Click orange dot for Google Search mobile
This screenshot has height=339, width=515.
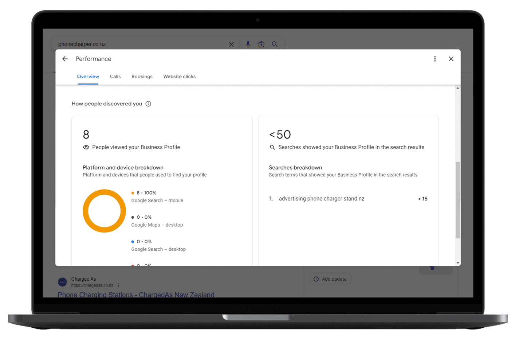point(133,193)
